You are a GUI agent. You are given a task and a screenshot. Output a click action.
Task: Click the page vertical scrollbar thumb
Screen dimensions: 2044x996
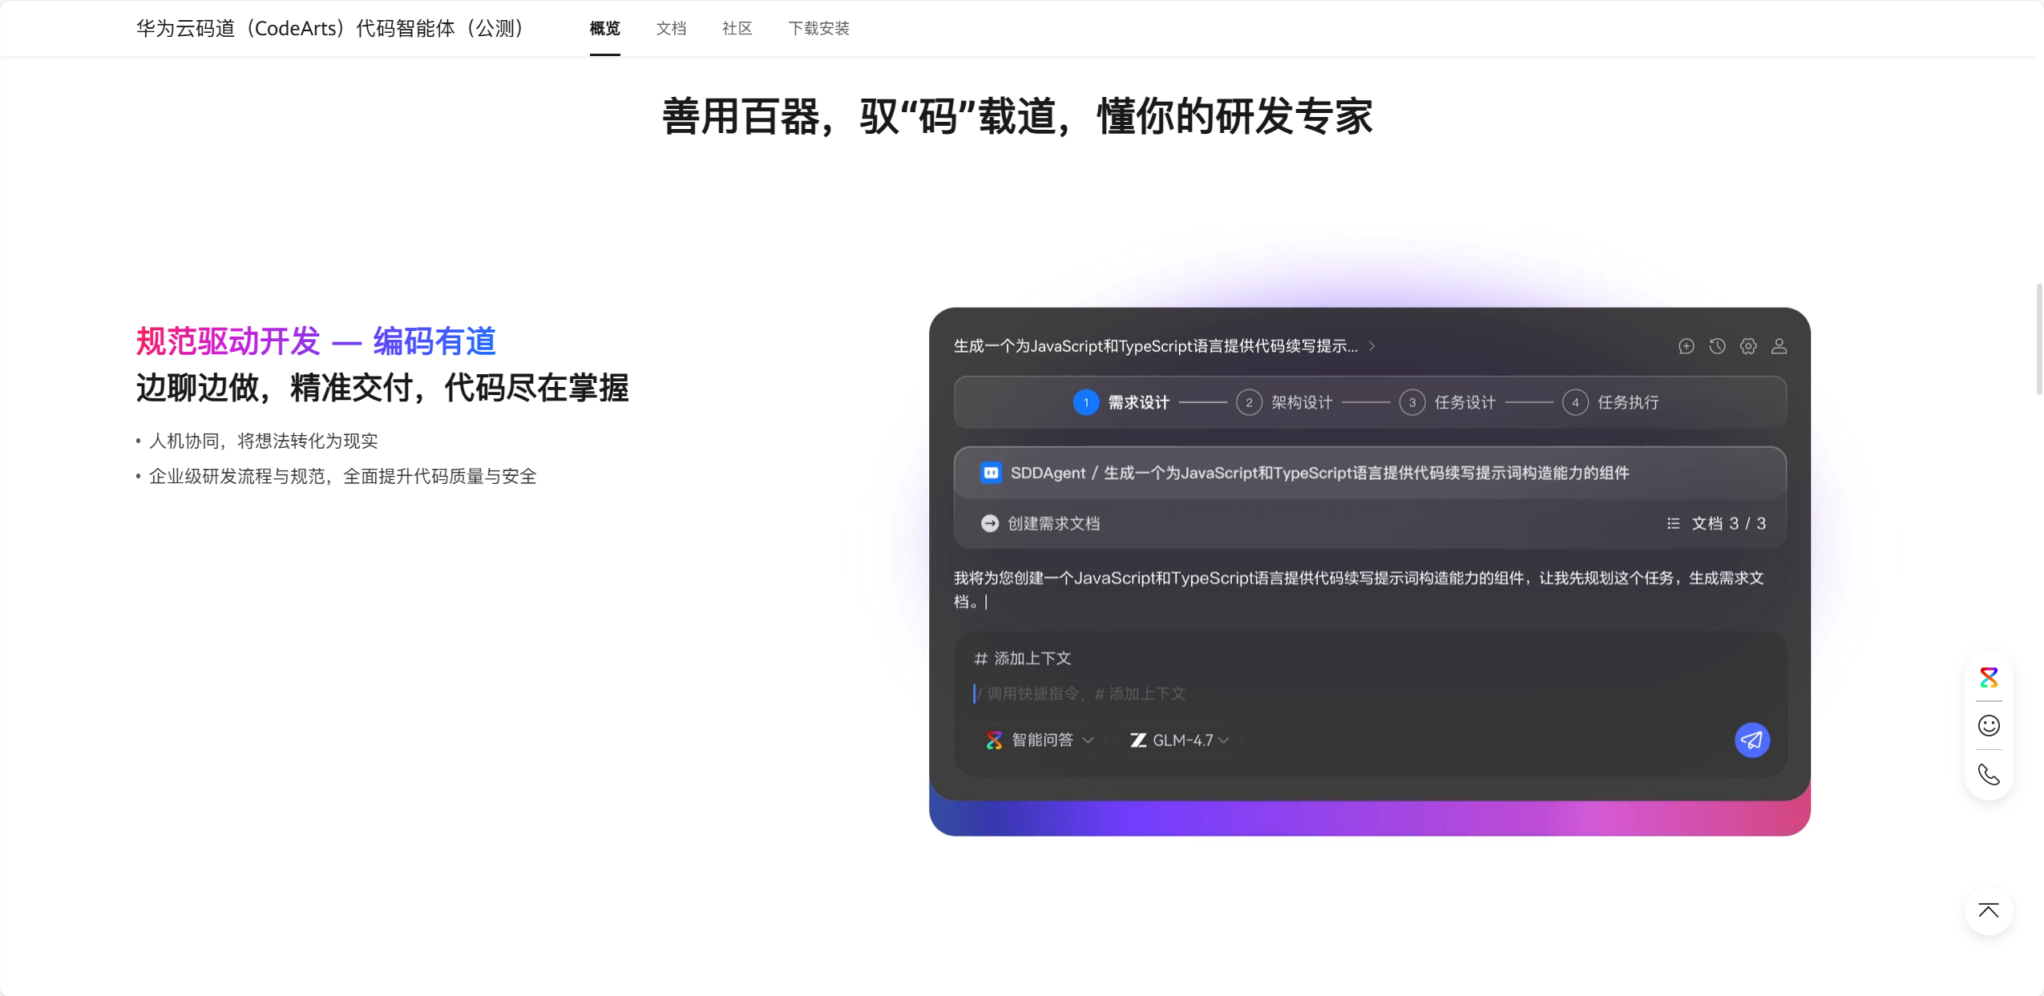point(2038,339)
